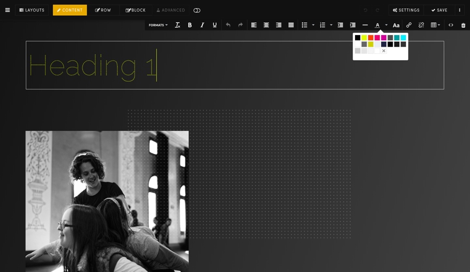Screen dimensions: 470x272
Task: Switch to the Block tab
Action: (135, 10)
